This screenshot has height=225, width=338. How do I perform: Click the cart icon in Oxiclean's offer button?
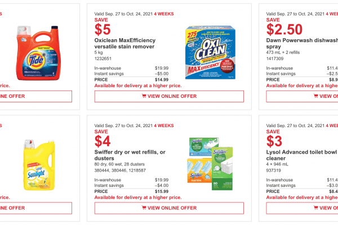tap(144, 96)
